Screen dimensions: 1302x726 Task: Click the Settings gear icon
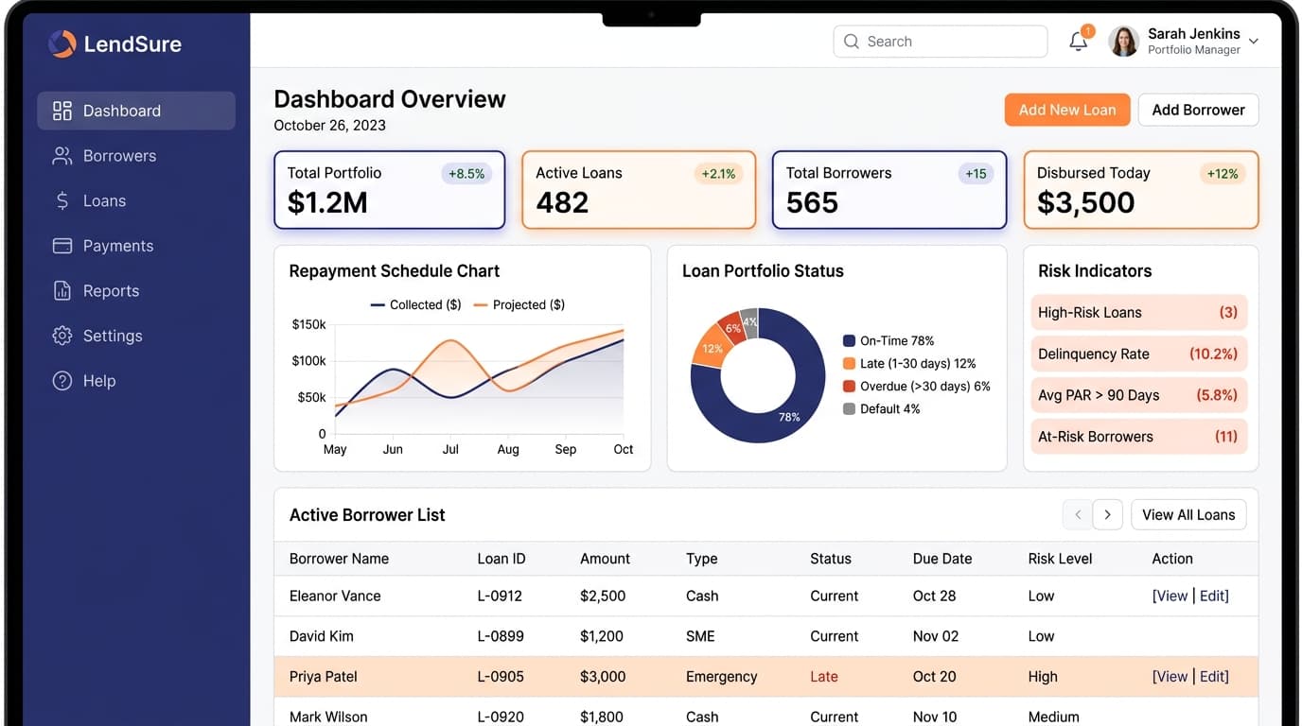click(x=62, y=336)
